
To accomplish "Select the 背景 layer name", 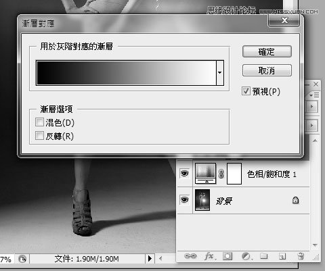I will pos(224,201).
